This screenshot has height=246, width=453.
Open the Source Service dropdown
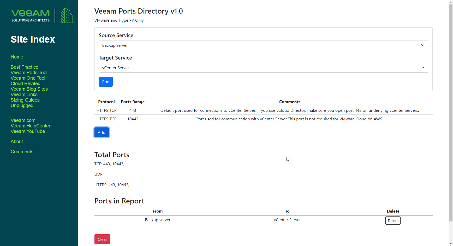click(263, 45)
